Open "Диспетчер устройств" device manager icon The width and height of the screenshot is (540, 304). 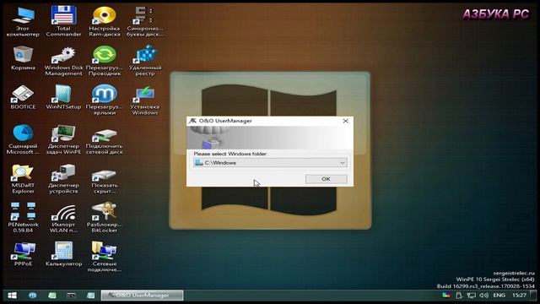(63, 178)
